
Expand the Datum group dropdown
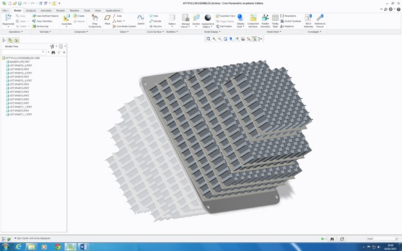pos(124,32)
